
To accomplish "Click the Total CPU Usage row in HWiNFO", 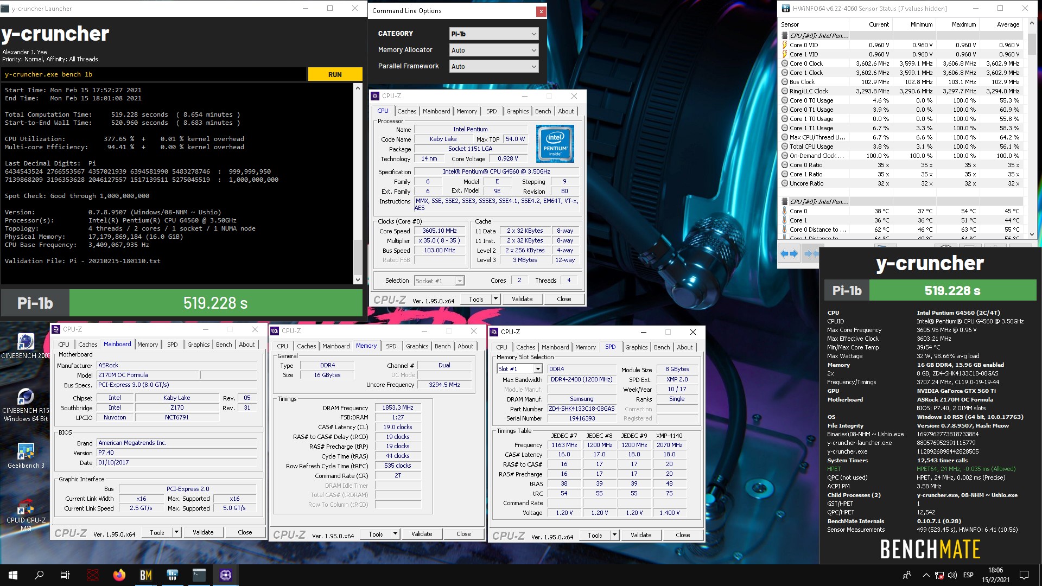I will [903, 146].
